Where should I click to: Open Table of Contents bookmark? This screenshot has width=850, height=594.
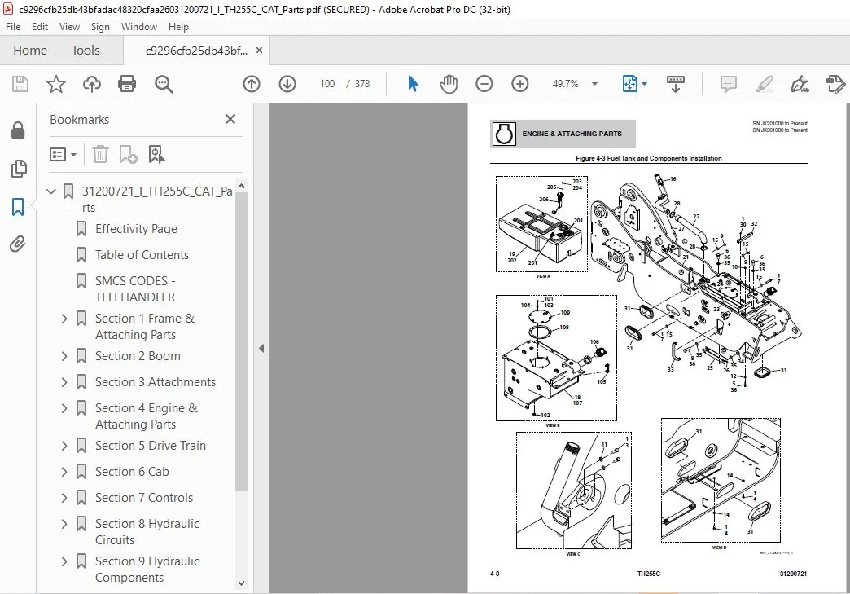coord(142,255)
